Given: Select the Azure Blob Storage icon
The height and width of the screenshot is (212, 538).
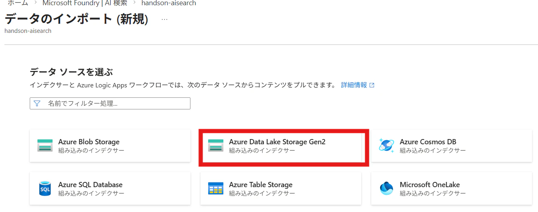Looking at the screenshot, I should (x=45, y=145).
